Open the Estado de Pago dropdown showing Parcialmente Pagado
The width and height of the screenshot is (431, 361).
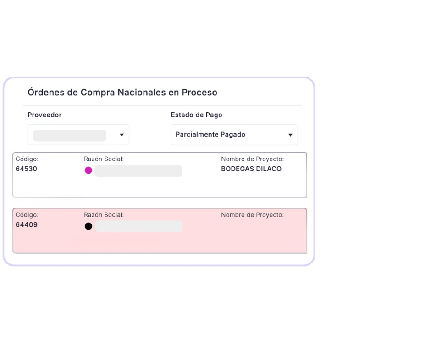click(234, 135)
